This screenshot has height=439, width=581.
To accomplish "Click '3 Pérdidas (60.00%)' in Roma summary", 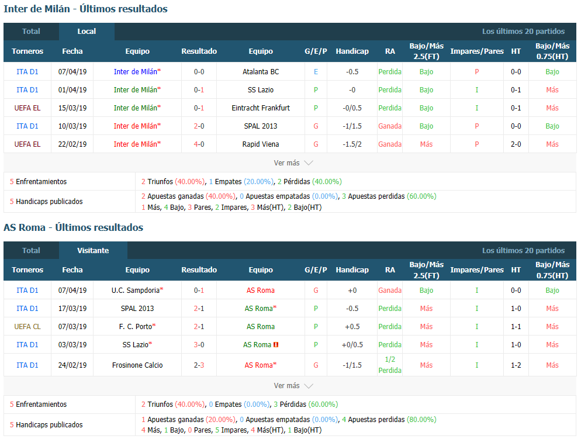I will pos(306,405).
